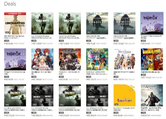The width and height of the screenshot is (166, 119).
Task: Click the PS4 badge on LocoRoco cover
Action: [x=116, y=104]
